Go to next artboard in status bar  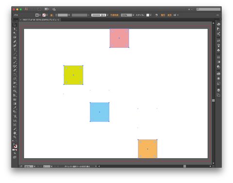[x=55, y=166]
